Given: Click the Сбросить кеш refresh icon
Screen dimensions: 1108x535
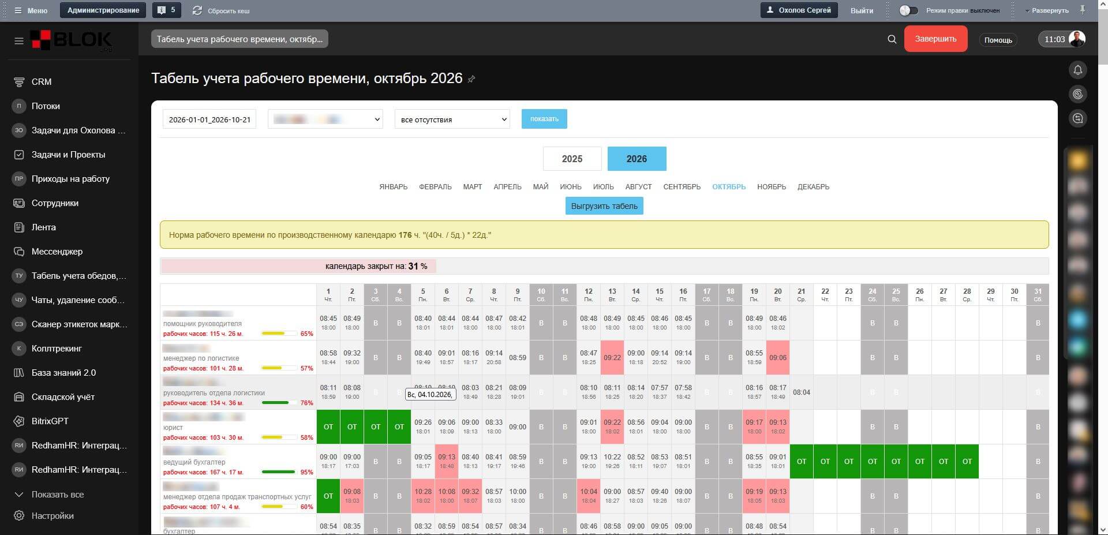Looking at the screenshot, I should click(197, 10).
